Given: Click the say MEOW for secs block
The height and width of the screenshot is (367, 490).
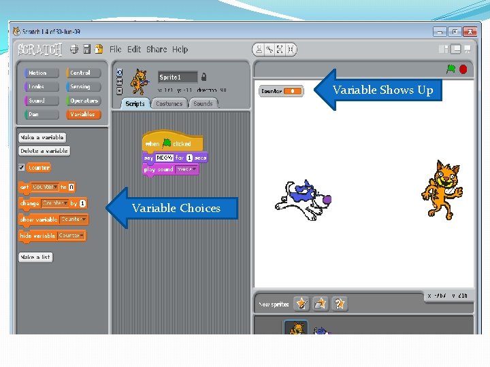Looking at the screenshot, I should click(x=175, y=158).
